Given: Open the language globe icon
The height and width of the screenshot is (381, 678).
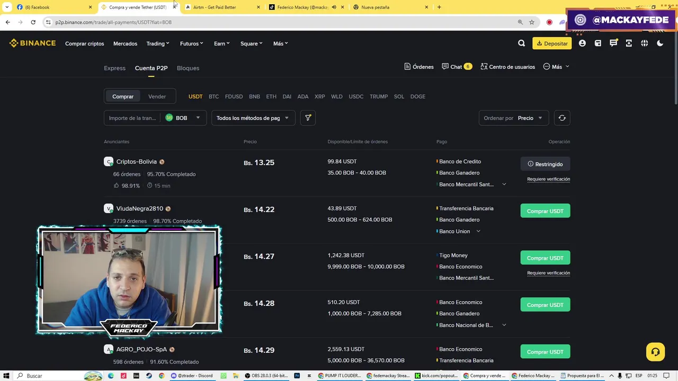Looking at the screenshot, I should pyautogui.click(x=644, y=43).
